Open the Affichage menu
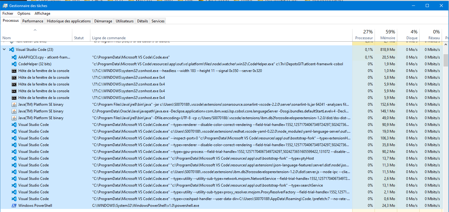 (42, 13)
